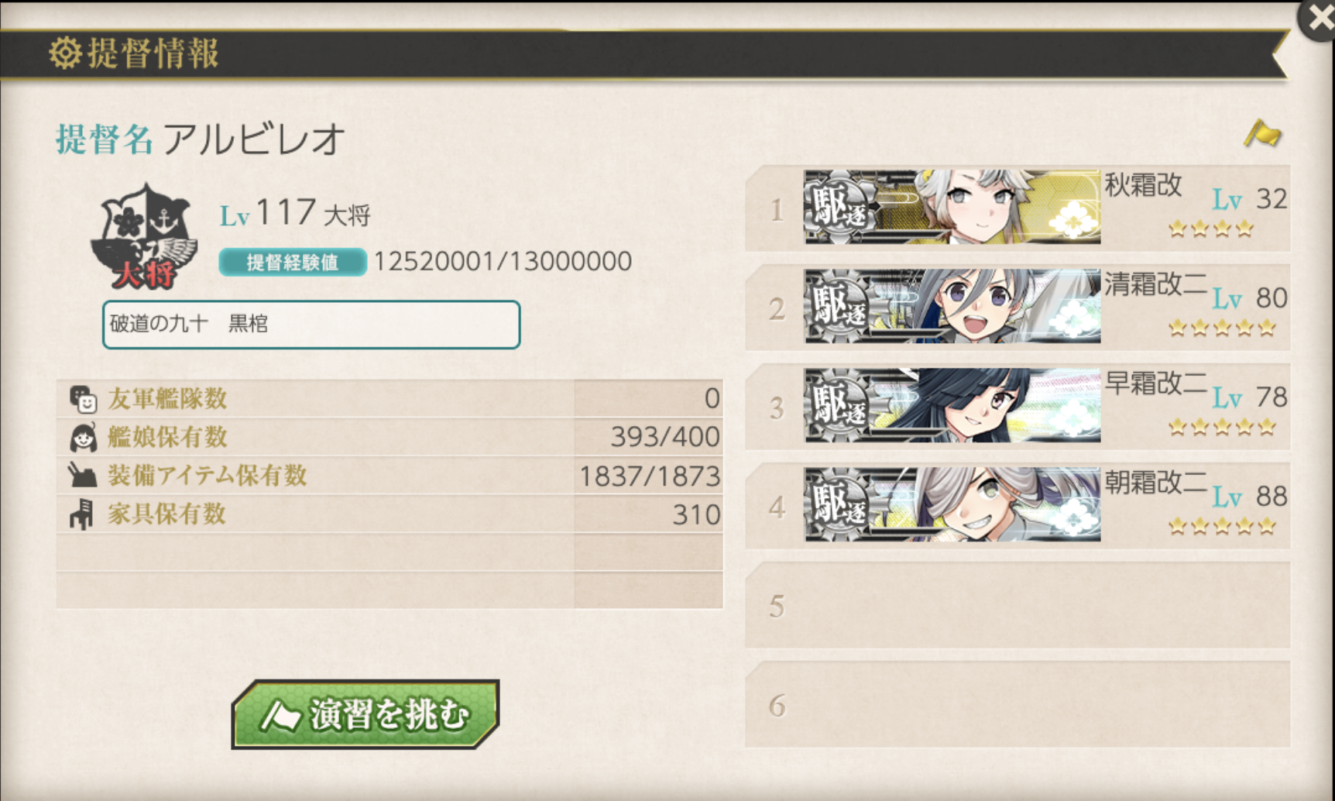This screenshot has height=801, width=1335.
Task: Click the ship girl count icon
Action: 83,438
